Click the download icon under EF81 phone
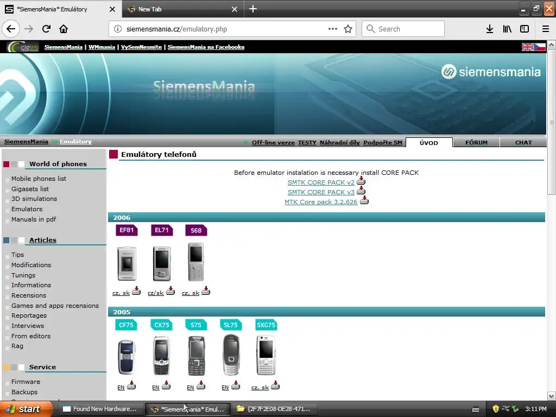 click(136, 291)
